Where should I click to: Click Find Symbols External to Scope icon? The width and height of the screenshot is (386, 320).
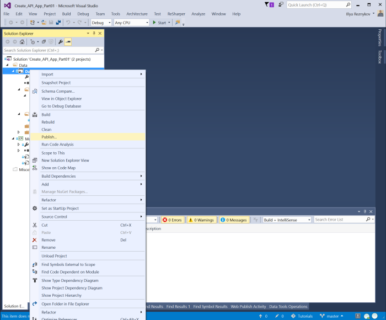point(35,264)
